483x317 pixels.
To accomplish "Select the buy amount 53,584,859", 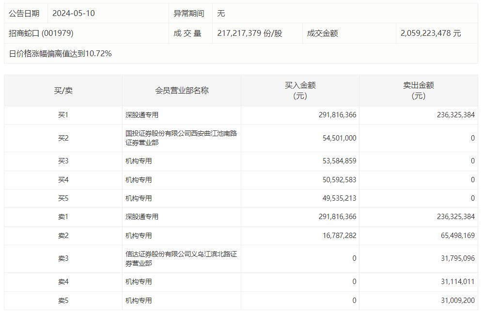I will tap(340, 161).
